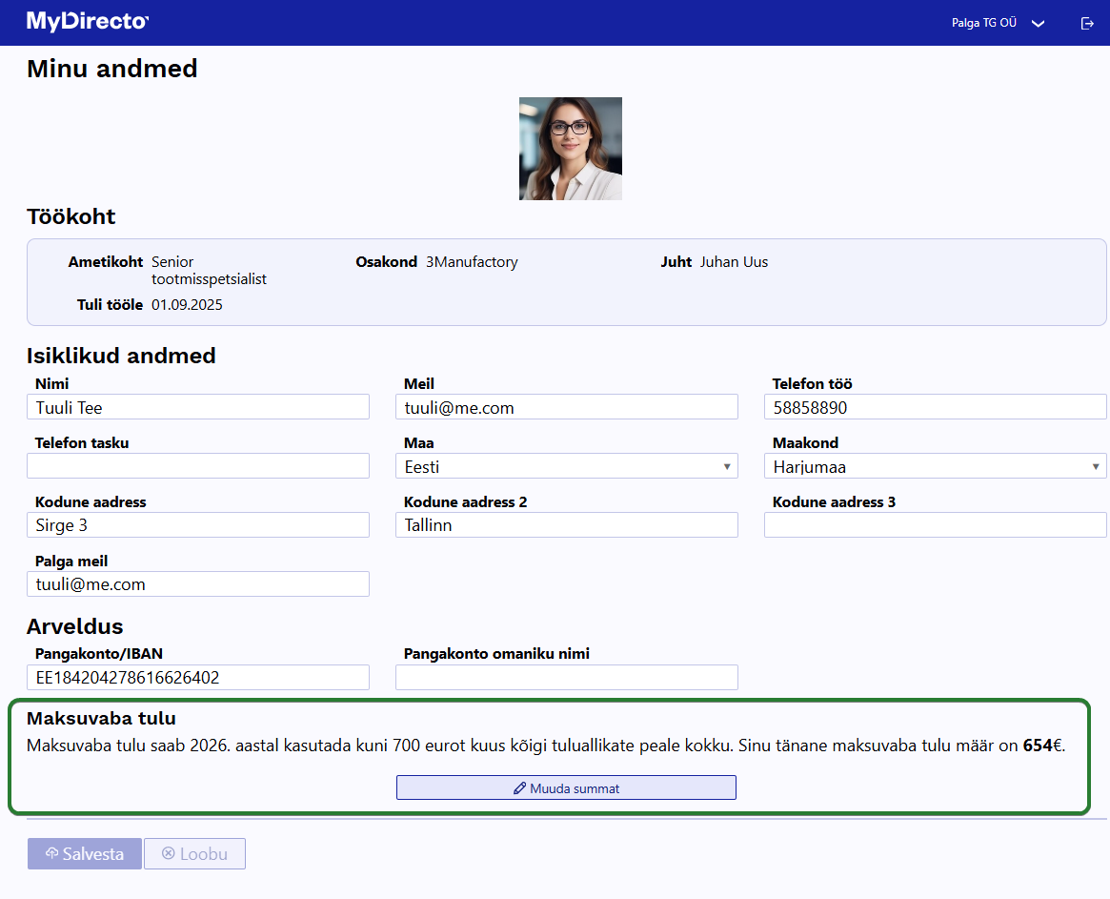Focus the empty Kodune aadress 3 field
This screenshot has height=899, width=1110.
(935, 525)
